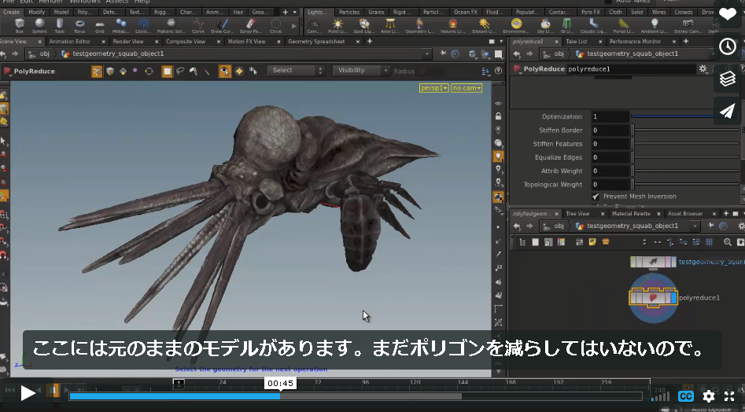Toggle the viewport lock icon
This screenshot has width=745, height=412.
(498, 116)
